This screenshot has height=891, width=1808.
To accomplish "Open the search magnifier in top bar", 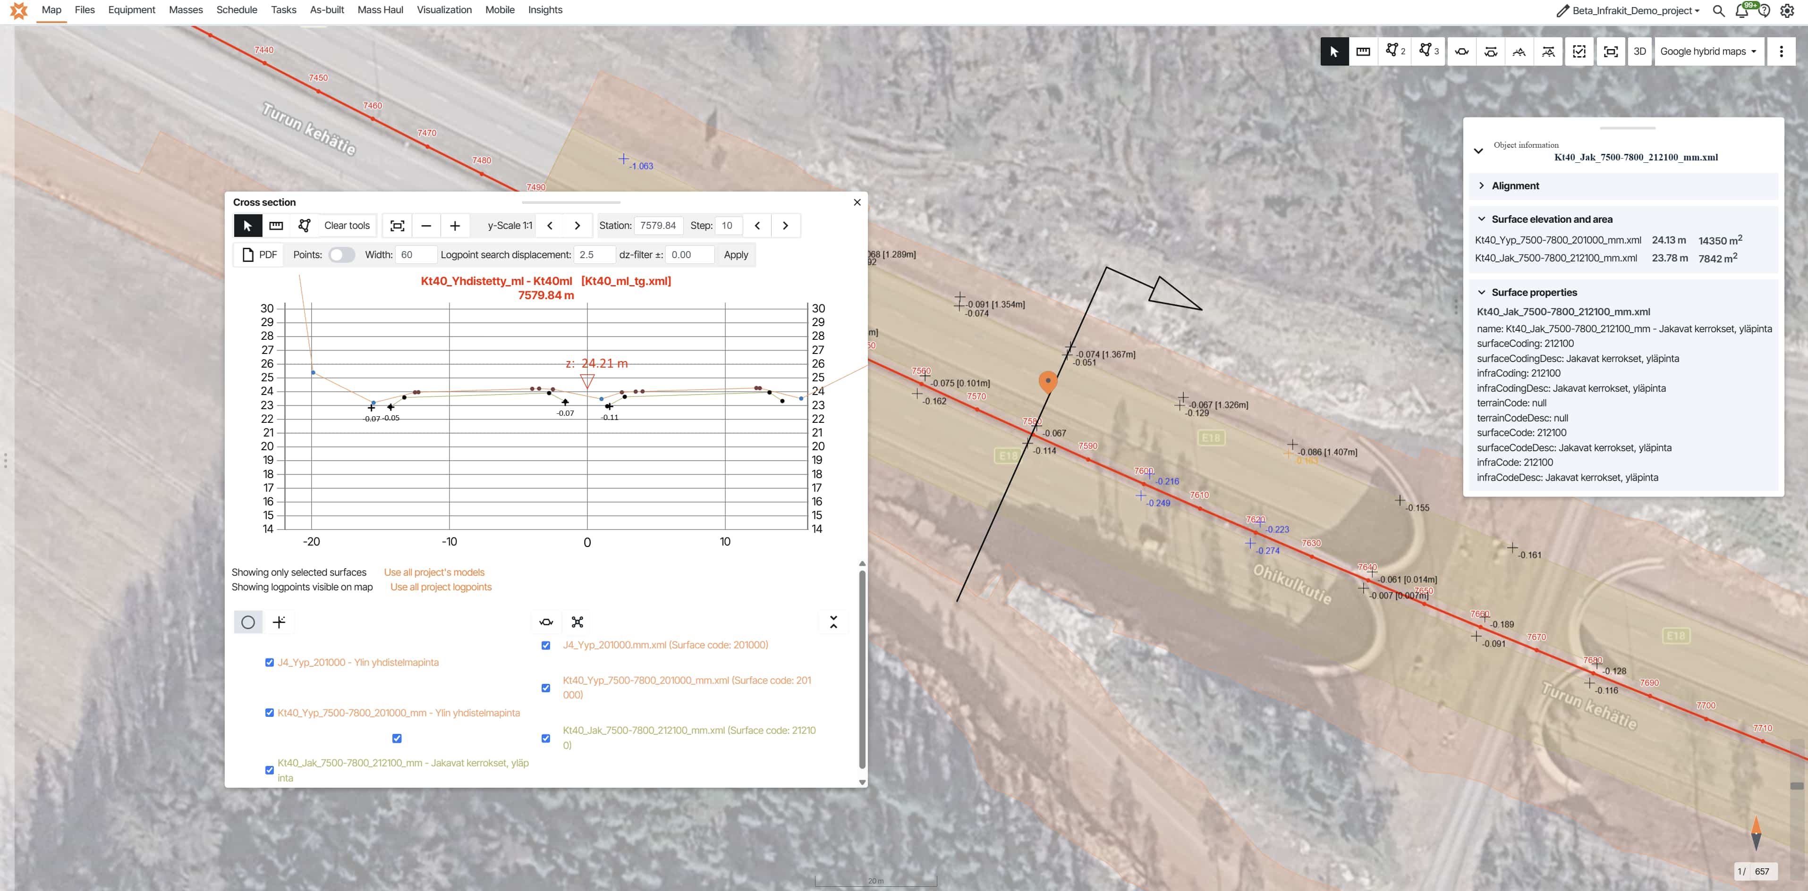I will [x=1718, y=10].
